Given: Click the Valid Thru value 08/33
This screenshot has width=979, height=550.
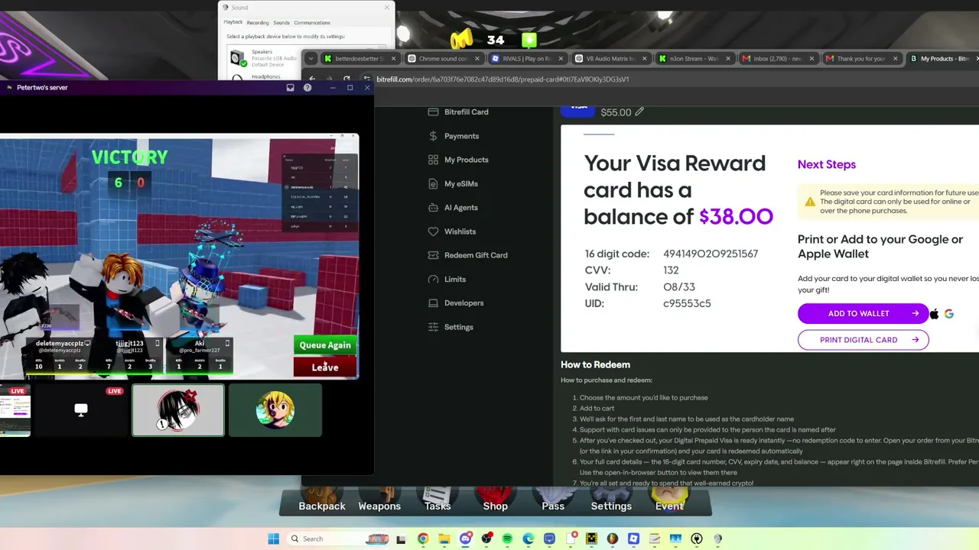Looking at the screenshot, I should pos(679,286).
